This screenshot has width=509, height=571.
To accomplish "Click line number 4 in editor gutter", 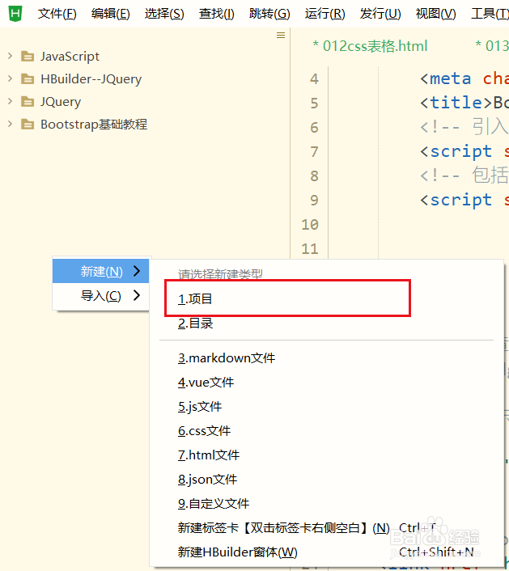I will [314, 79].
